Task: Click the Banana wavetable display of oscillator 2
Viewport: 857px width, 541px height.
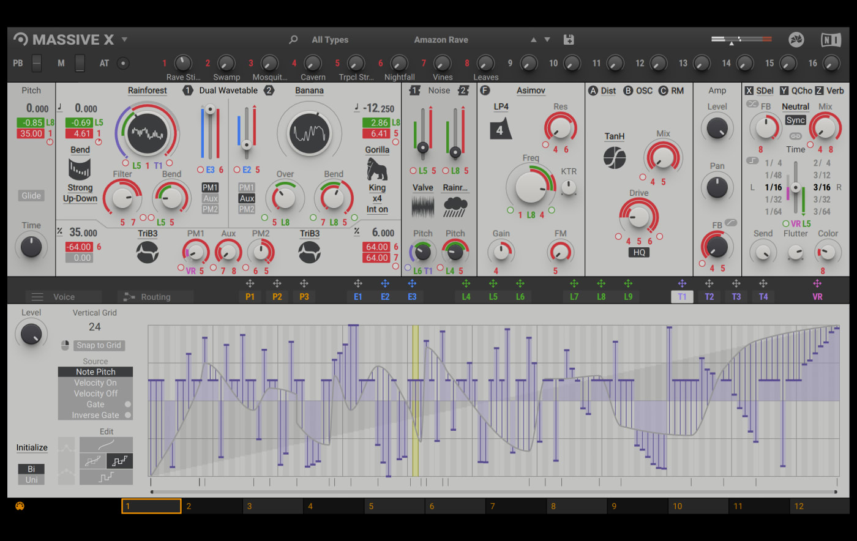Action: click(310, 133)
